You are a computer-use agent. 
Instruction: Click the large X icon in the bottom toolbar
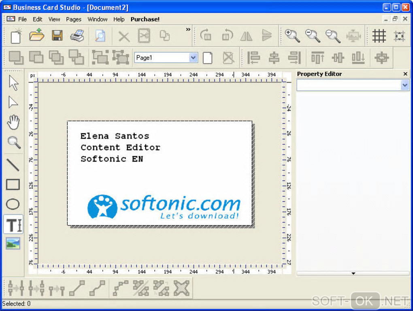(181, 288)
